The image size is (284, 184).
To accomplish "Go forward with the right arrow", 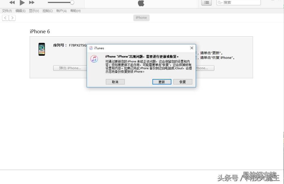I will tap(12, 18).
